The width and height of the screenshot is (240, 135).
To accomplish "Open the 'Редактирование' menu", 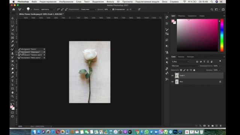I will (48, 1).
